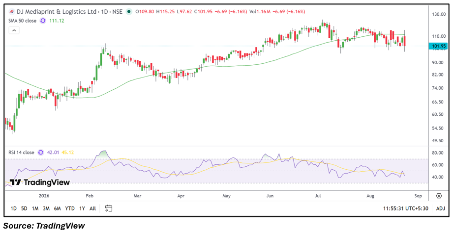Click the 2026 time axis label

click(44, 196)
